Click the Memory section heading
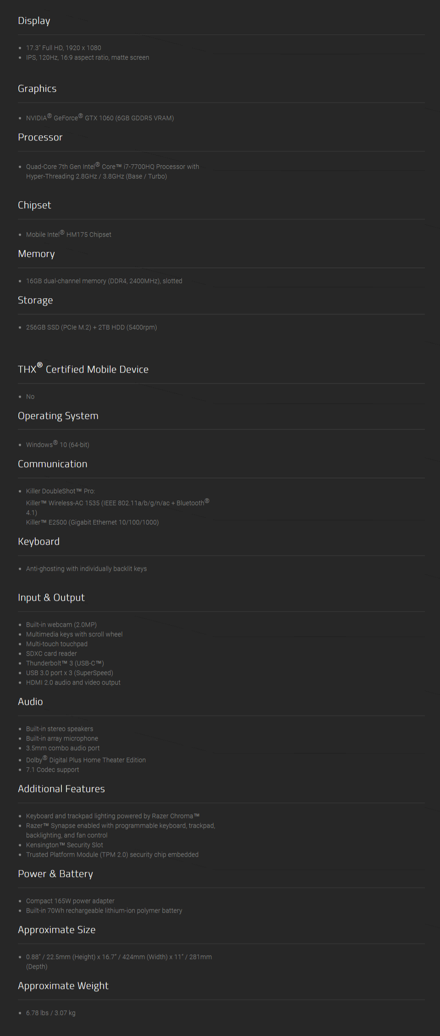Image resolution: width=440 pixels, height=1036 pixels. click(36, 254)
